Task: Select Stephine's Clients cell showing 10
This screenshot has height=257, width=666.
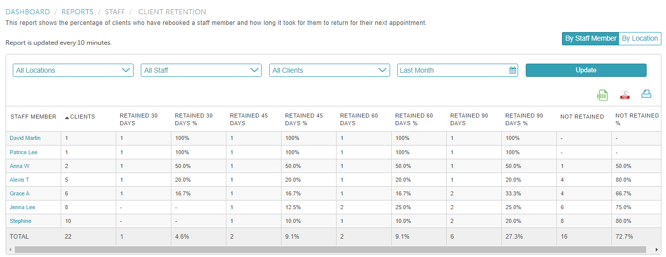Action: click(68, 221)
